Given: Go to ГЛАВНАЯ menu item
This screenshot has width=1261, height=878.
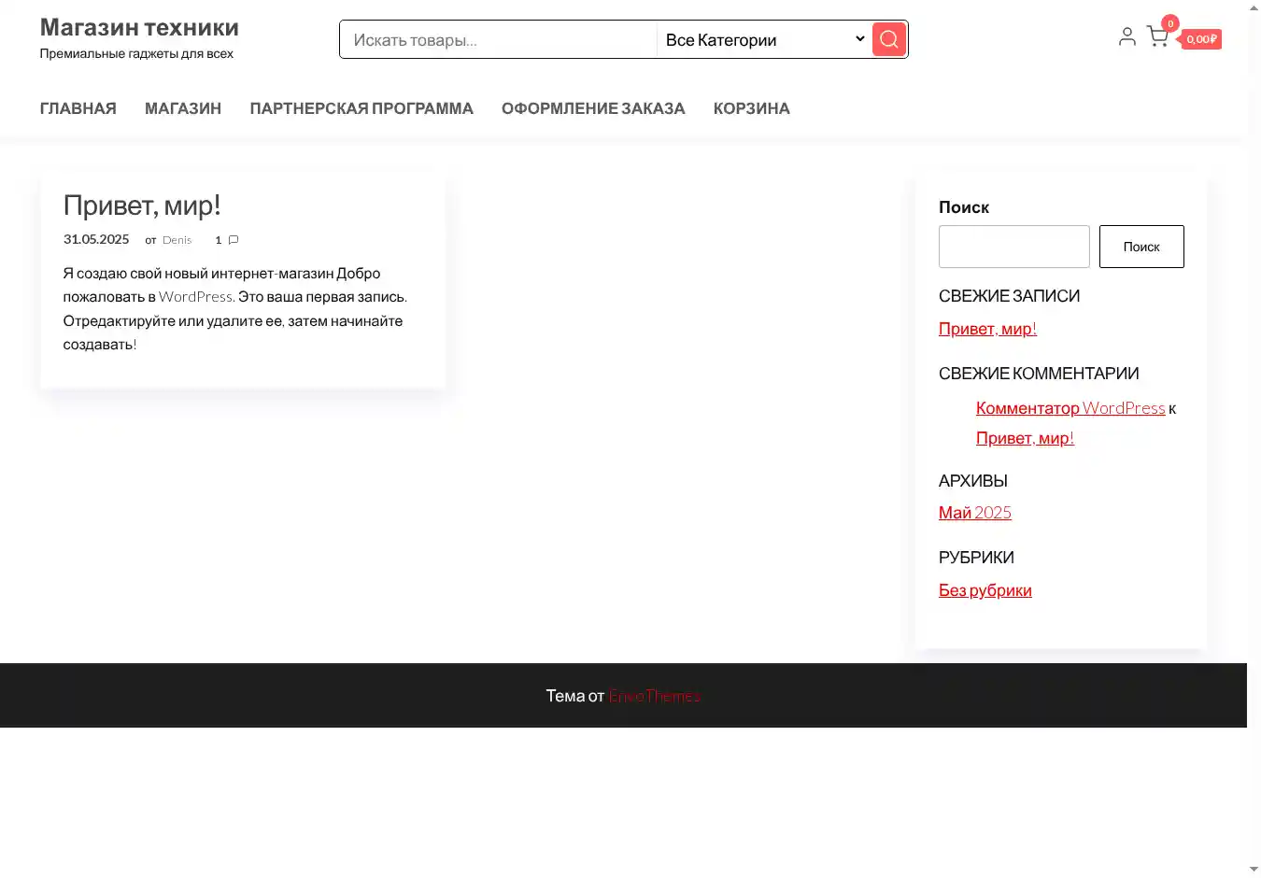Looking at the screenshot, I should 78,108.
